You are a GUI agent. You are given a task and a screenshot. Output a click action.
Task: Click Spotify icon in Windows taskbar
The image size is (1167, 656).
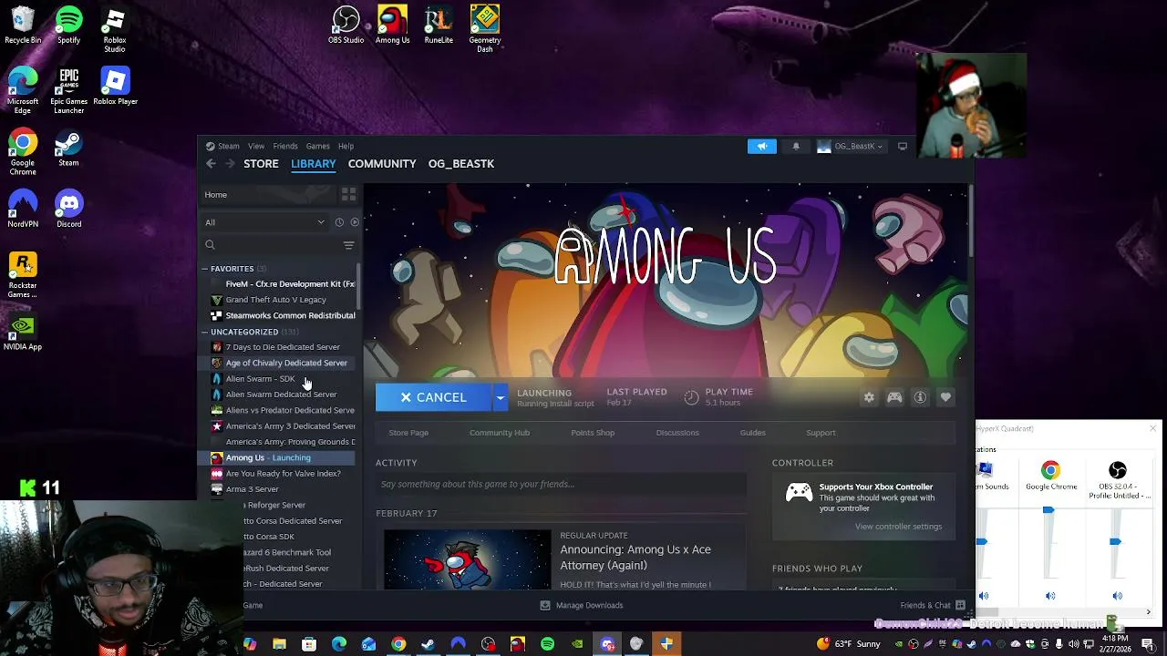point(547,644)
